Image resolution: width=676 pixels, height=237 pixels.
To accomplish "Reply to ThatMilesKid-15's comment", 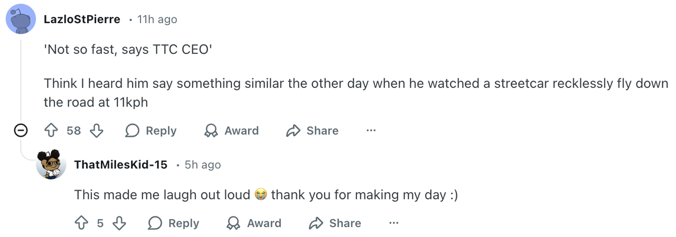I will (x=174, y=223).
